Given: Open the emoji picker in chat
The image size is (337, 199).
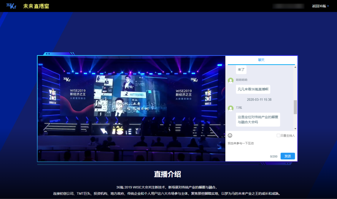Looking at the screenshot, I should tap(230, 136).
